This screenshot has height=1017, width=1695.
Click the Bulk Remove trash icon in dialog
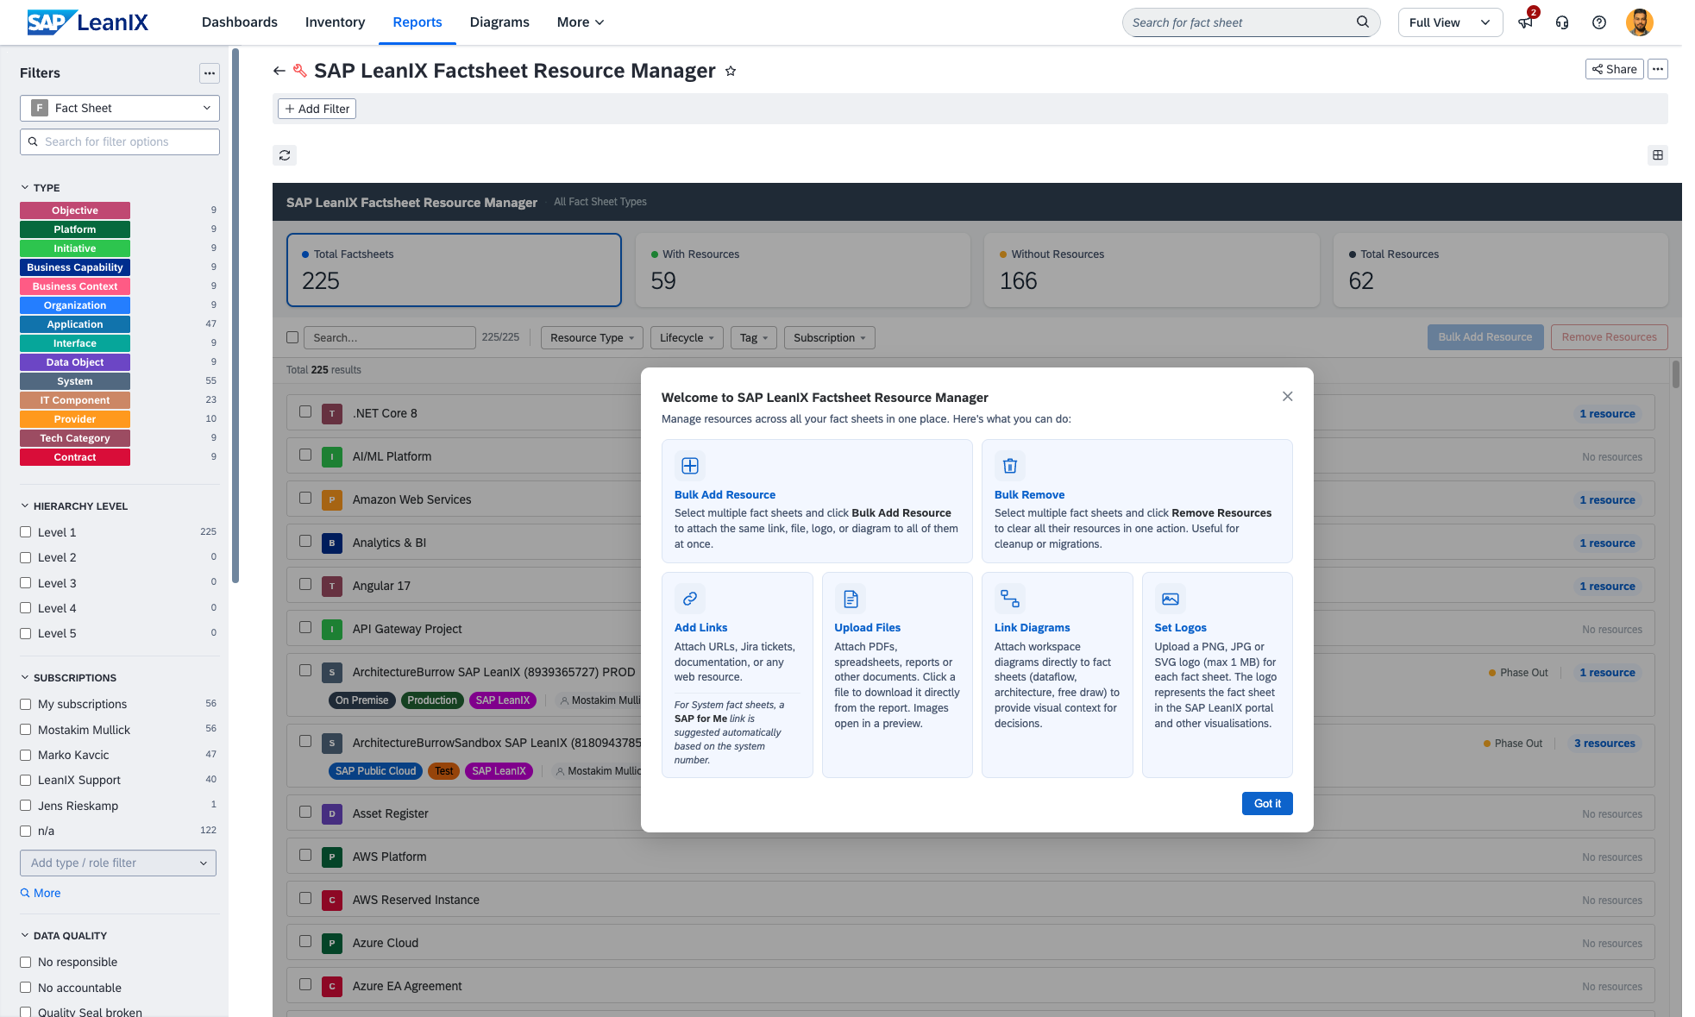[x=1010, y=466]
